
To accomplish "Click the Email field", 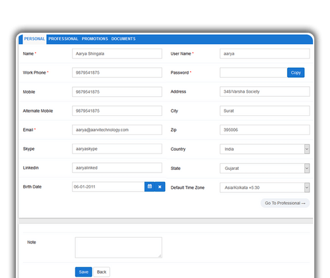I will point(117,130).
